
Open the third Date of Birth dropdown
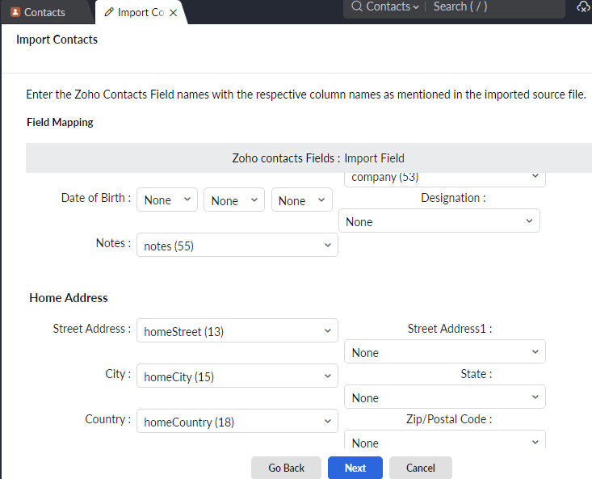302,200
